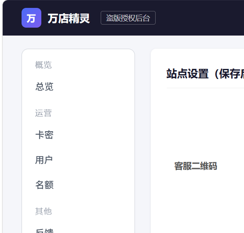The height and width of the screenshot is (233, 244).
Task: Select the 名额 quota menu item
Action: point(44,185)
